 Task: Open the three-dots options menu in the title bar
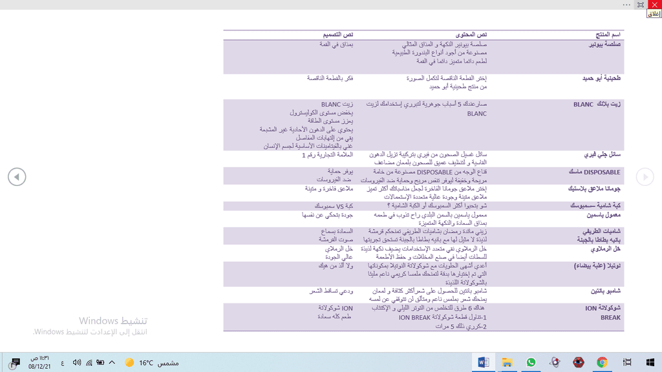pyautogui.click(x=626, y=5)
